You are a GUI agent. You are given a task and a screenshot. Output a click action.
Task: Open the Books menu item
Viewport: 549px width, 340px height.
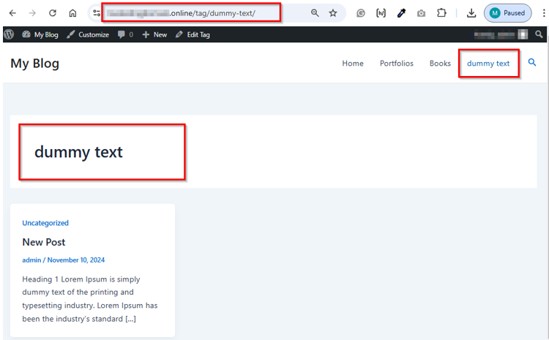click(440, 64)
